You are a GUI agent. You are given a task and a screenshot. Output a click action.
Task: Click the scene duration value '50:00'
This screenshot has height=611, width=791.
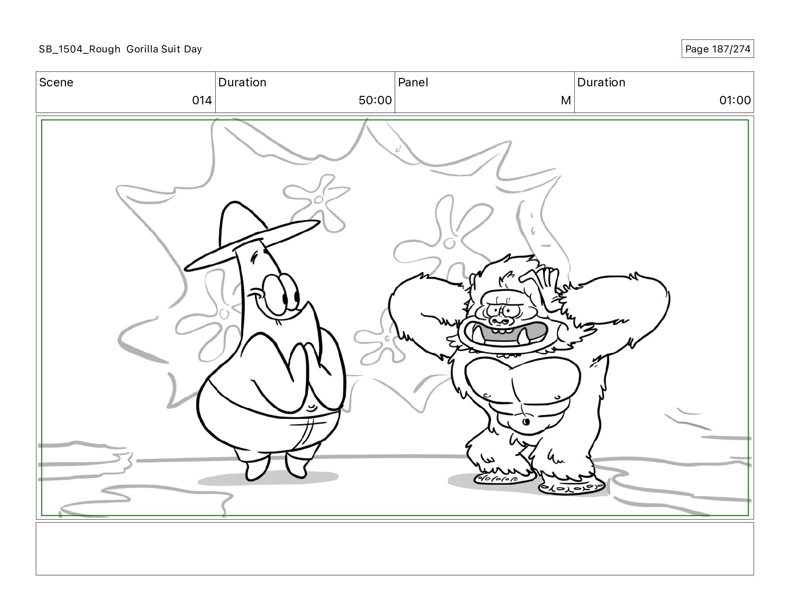click(x=375, y=100)
